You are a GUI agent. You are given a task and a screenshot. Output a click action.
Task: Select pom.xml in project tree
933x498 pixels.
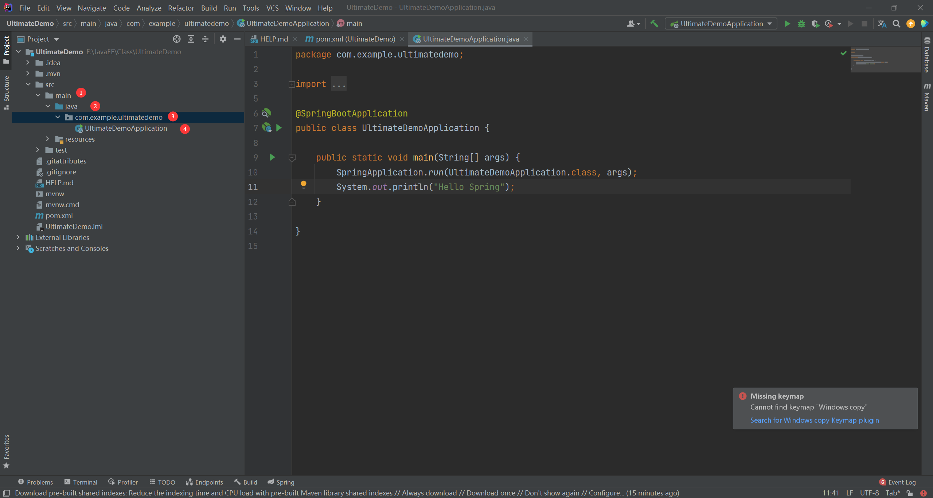59,216
